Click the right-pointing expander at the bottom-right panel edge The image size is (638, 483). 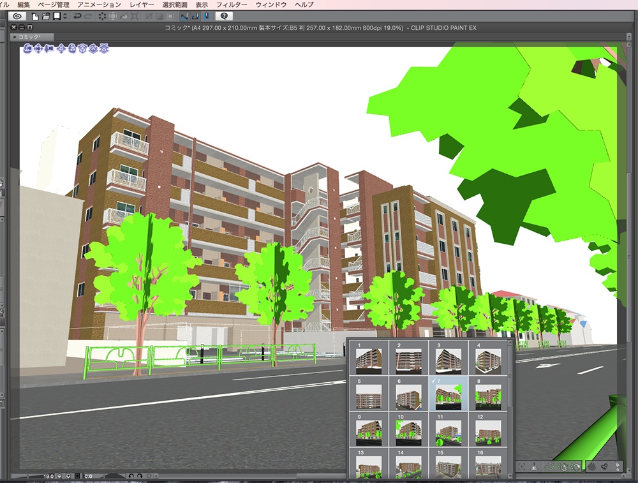point(624,476)
